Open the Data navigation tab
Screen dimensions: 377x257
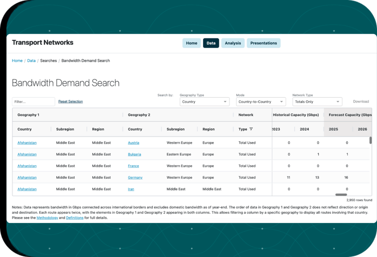click(211, 43)
